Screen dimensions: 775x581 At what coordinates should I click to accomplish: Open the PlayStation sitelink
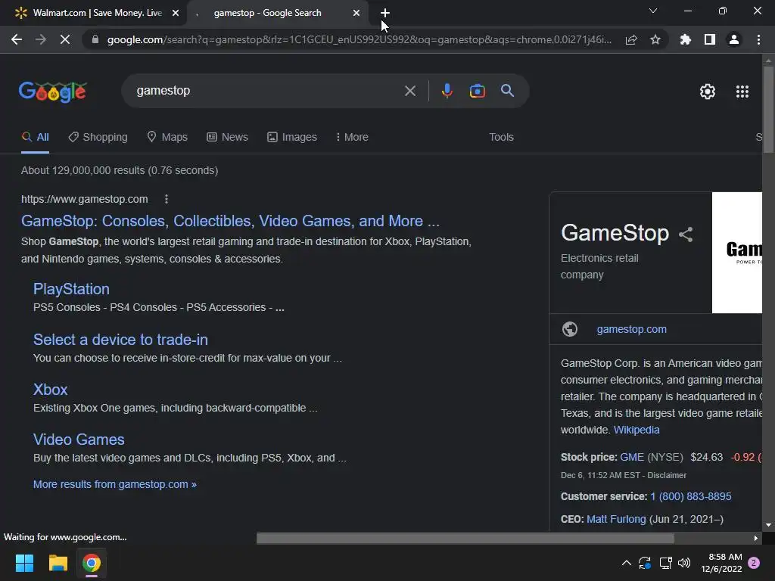(x=71, y=289)
